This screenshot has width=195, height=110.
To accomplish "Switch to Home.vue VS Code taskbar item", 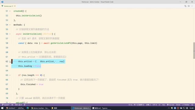I will [81, 108].
